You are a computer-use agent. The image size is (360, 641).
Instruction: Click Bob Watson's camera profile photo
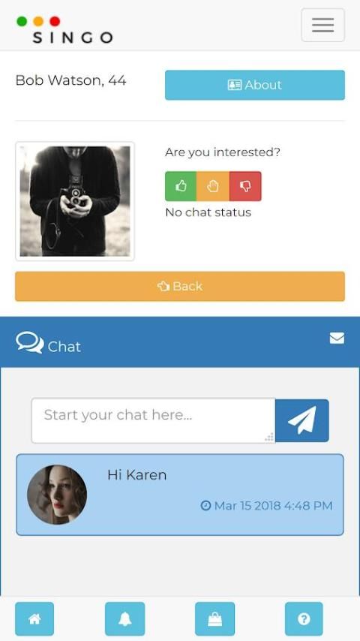(x=75, y=201)
